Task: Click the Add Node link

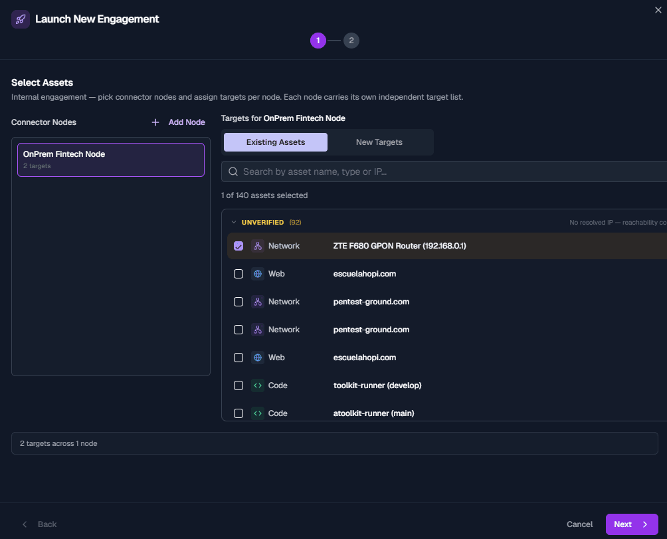Action: click(186, 122)
